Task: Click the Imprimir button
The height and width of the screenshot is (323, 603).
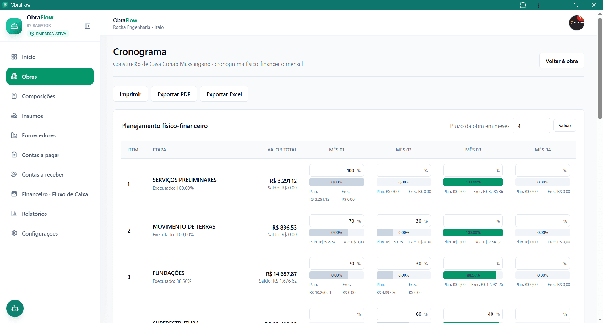Action: click(130, 94)
